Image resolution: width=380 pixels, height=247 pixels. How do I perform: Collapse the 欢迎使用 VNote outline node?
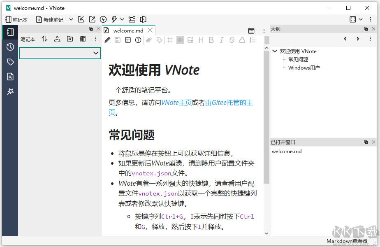(275, 51)
